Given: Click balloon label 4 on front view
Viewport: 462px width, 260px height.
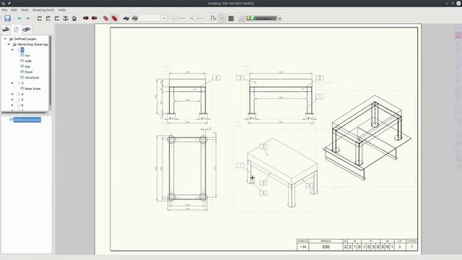Looking at the screenshot, I should tap(217, 78).
